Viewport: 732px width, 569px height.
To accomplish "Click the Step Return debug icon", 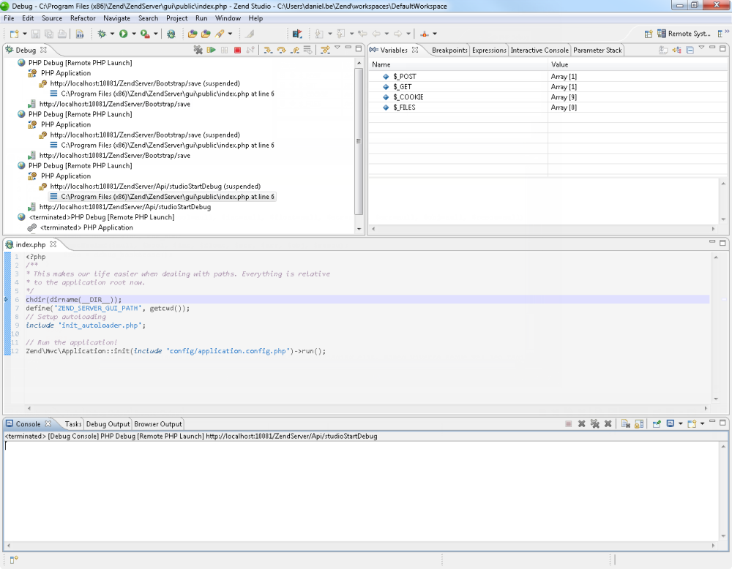I will (x=294, y=50).
